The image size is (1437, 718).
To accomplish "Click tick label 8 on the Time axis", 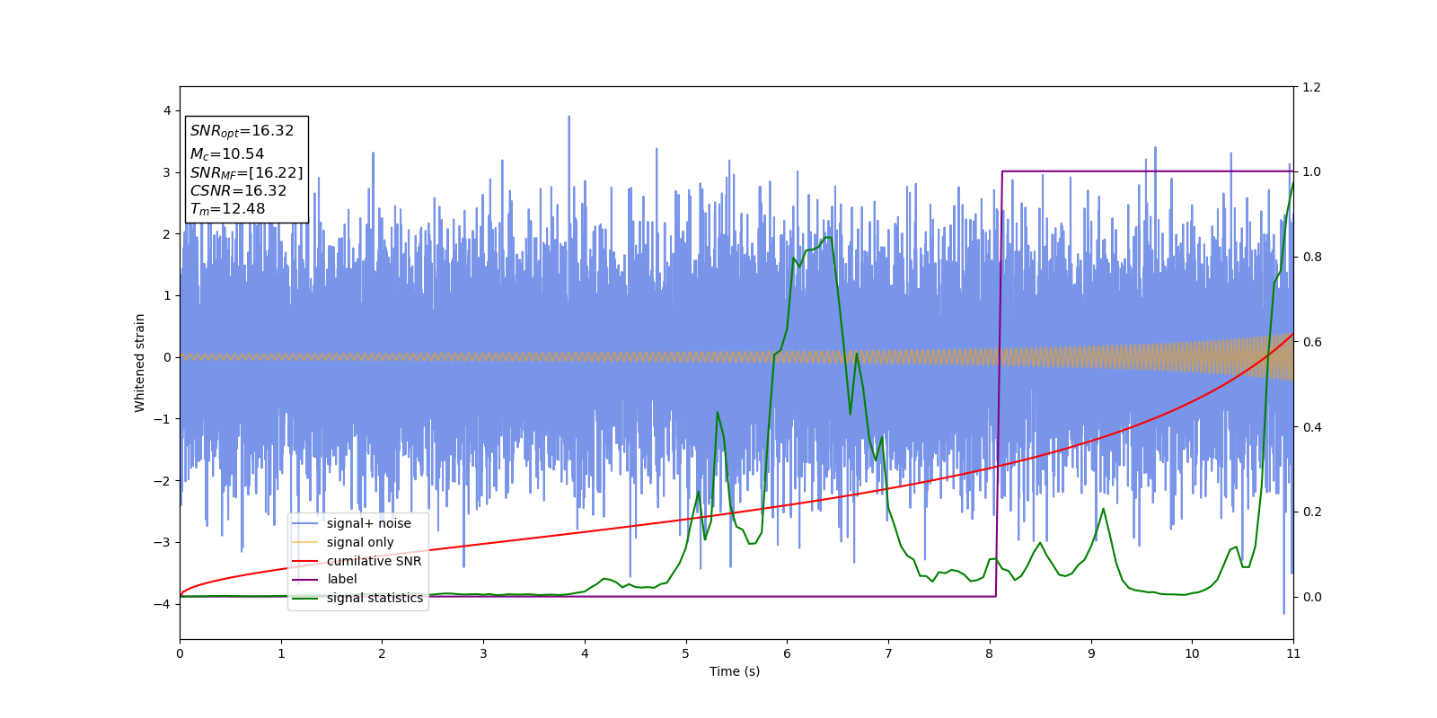I will [990, 653].
